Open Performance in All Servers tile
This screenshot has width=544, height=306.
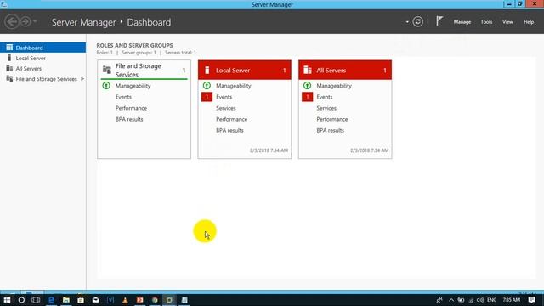(x=332, y=119)
